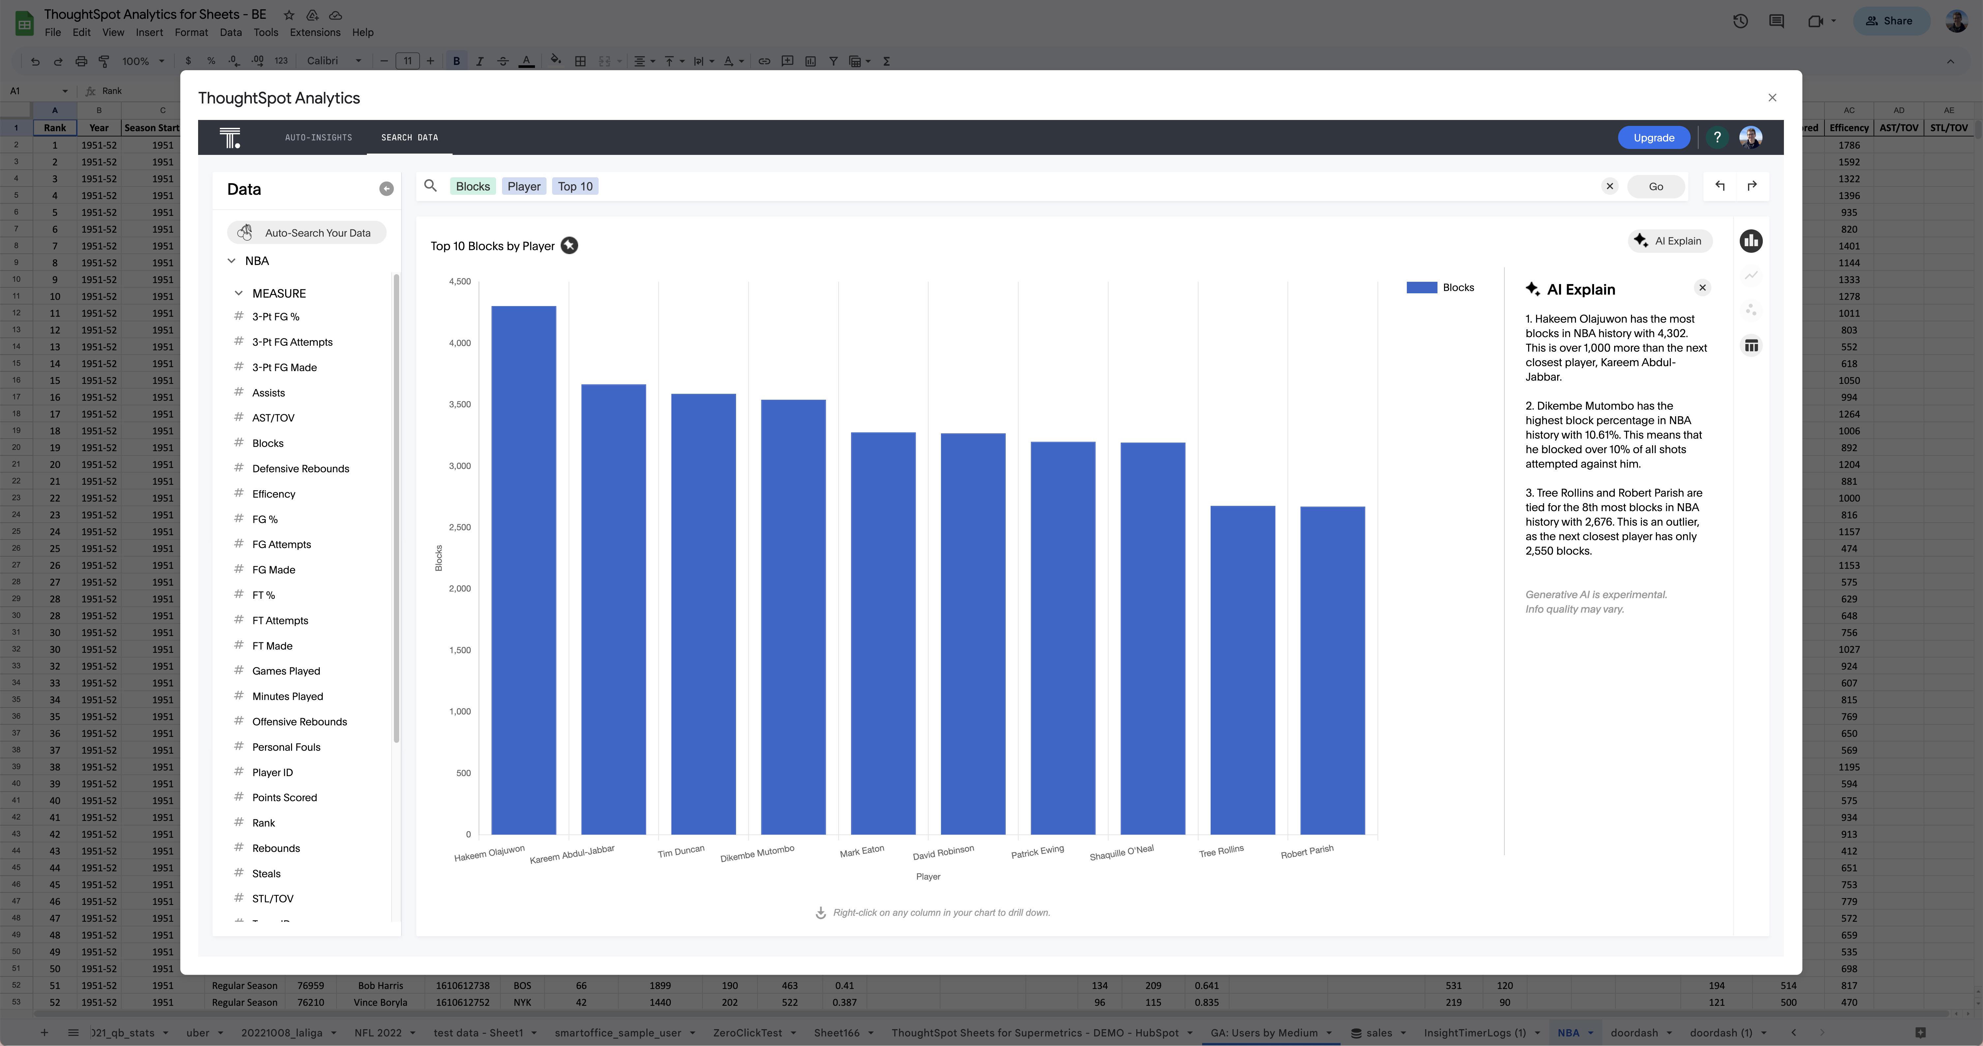Click the functions sigma icon

(887, 62)
